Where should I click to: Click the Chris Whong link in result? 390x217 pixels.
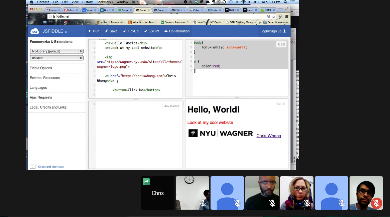point(269,136)
